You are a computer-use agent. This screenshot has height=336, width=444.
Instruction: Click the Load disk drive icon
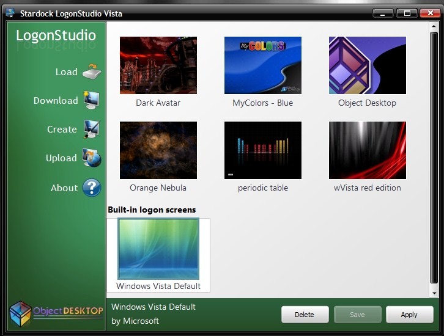click(92, 71)
